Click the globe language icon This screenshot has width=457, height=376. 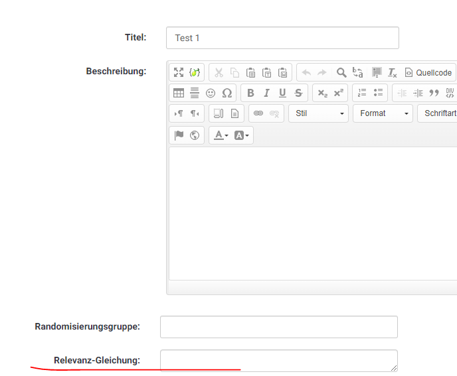coord(195,135)
